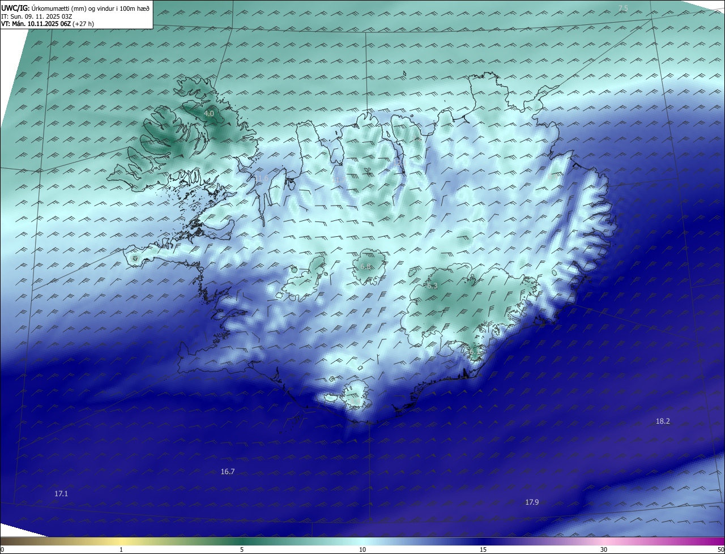Click the 17.1 value label
Viewport: 725px width, 554px height.
tap(61, 494)
